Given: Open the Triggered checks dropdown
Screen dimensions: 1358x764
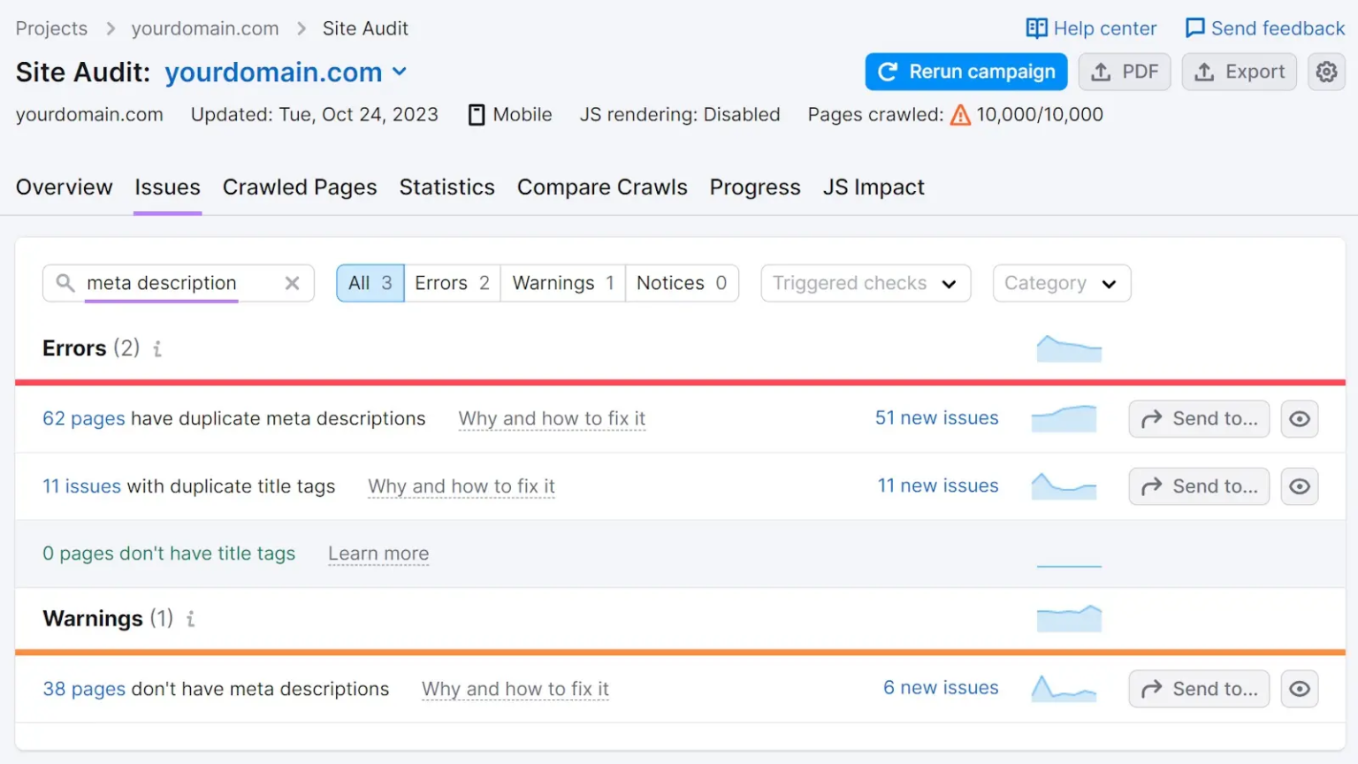Looking at the screenshot, I should coord(865,283).
